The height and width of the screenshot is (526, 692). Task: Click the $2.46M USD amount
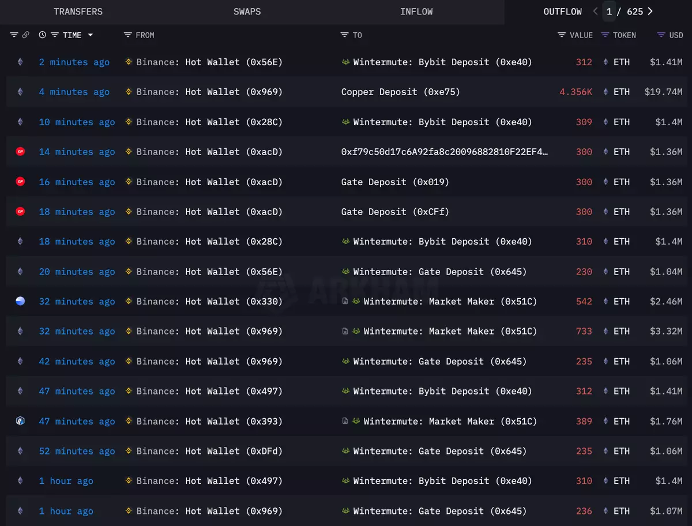tap(667, 302)
